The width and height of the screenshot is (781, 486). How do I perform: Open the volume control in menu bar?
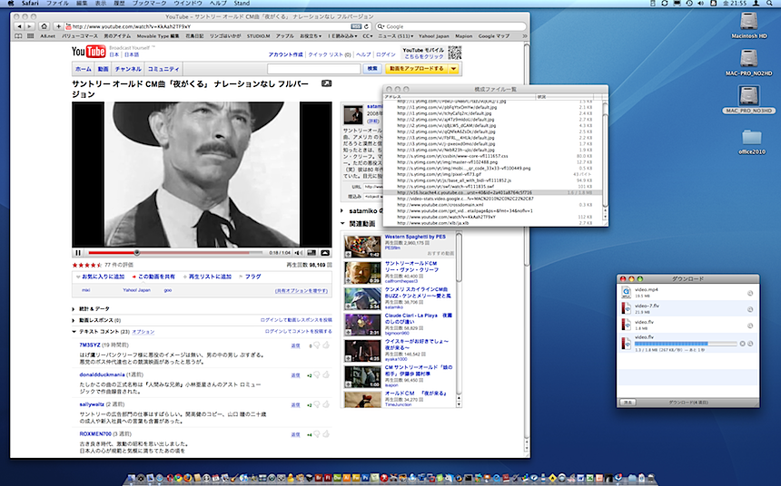[x=701, y=3]
